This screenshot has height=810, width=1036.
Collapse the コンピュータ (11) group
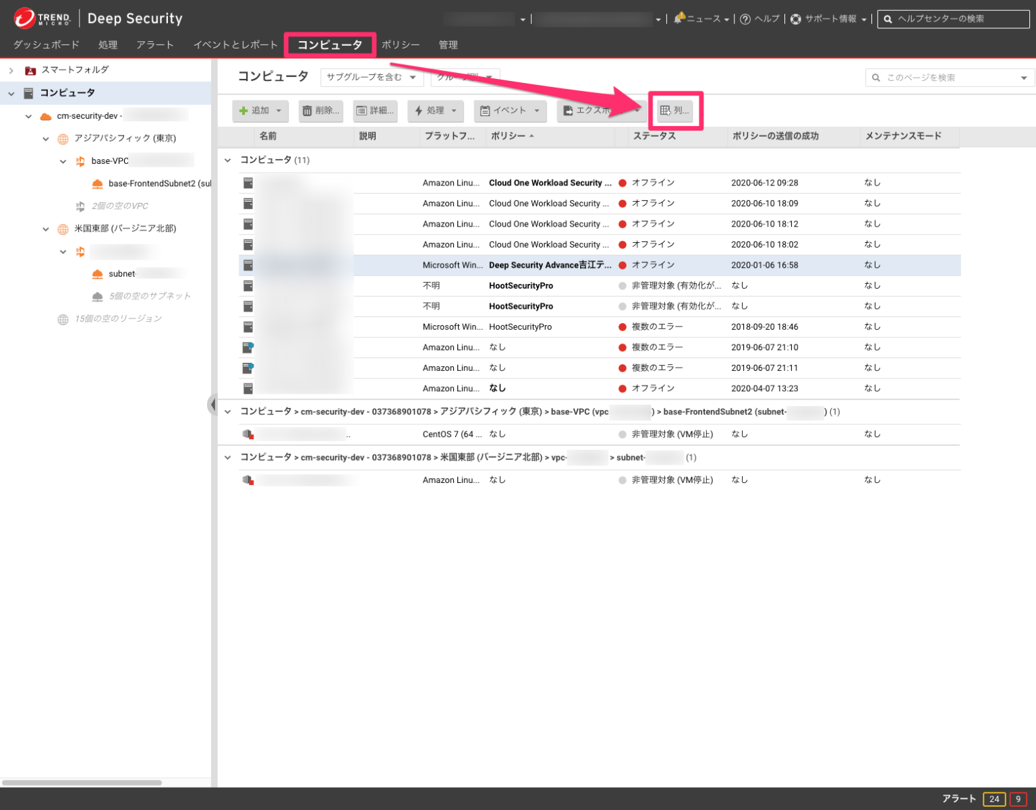pos(227,160)
